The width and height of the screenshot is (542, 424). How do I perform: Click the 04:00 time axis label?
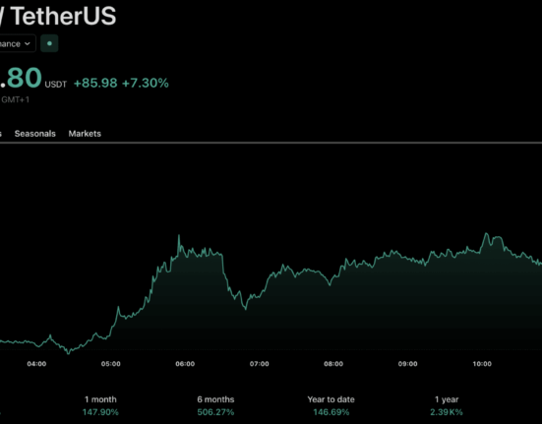point(36,364)
